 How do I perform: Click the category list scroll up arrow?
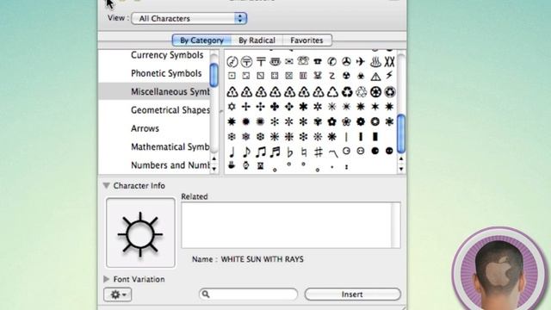(214, 159)
